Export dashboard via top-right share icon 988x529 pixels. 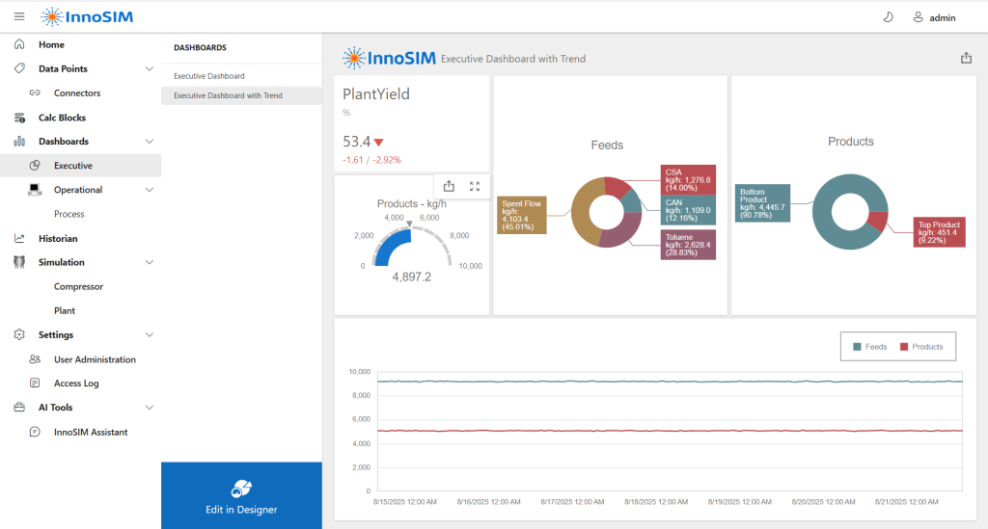(x=966, y=58)
